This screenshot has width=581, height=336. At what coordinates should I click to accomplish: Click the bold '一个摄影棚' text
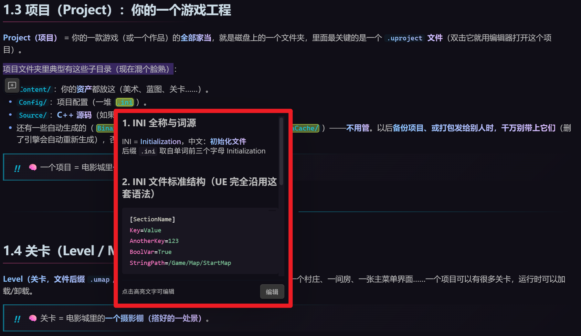(x=124, y=318)
